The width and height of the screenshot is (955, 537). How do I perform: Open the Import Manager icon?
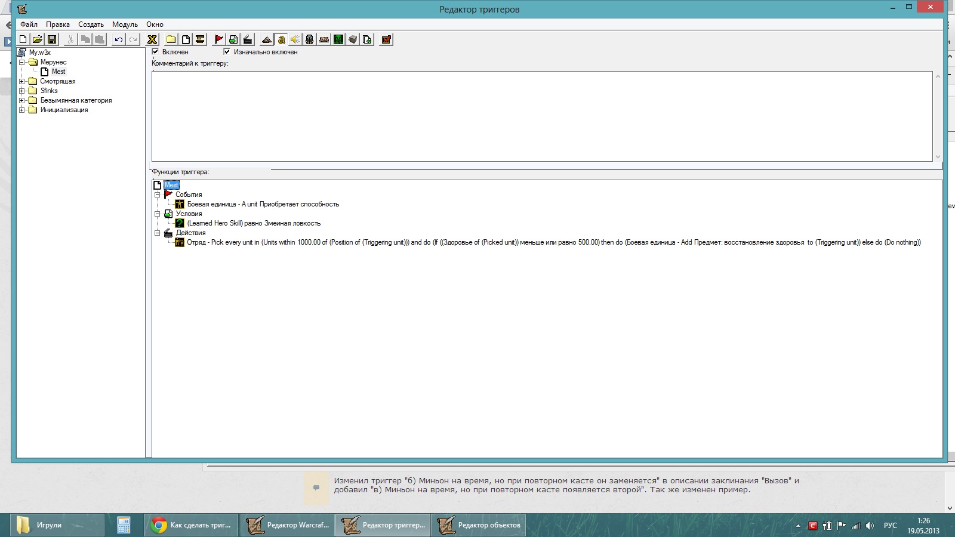tap(367, 39)
